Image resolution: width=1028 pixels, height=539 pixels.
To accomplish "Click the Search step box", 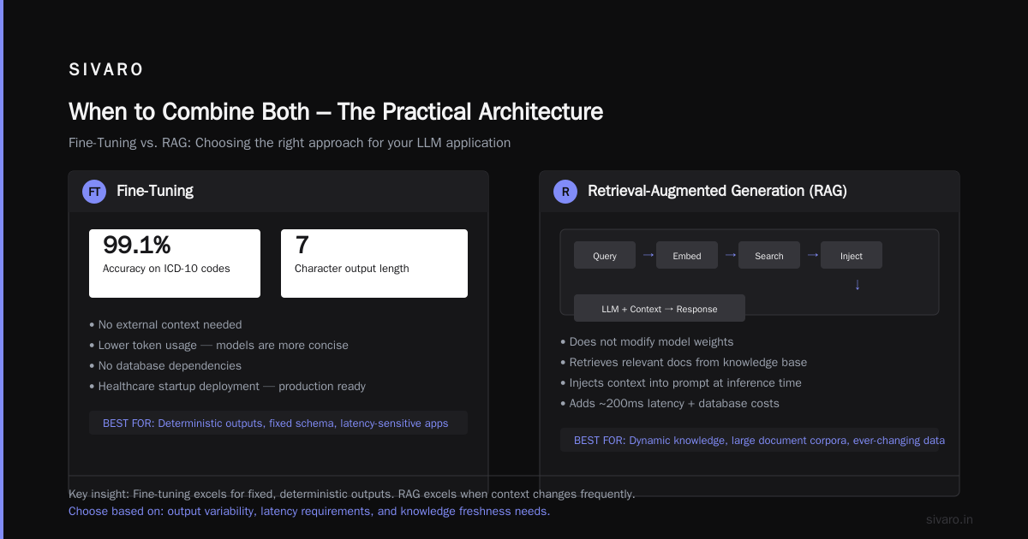I will coord(769,256).
